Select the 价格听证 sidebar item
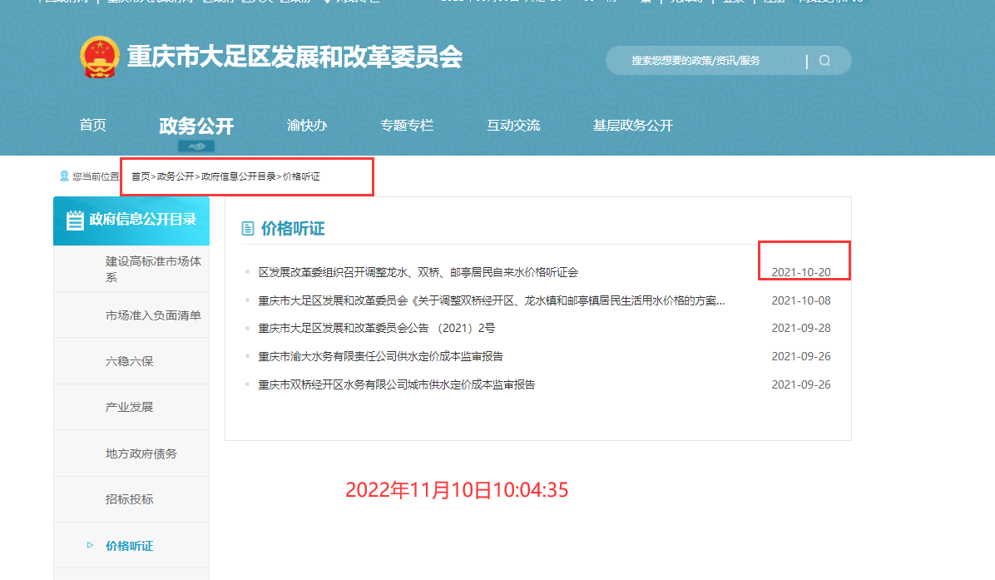This screenshot has width=995, height=580. tap(131, 546)
